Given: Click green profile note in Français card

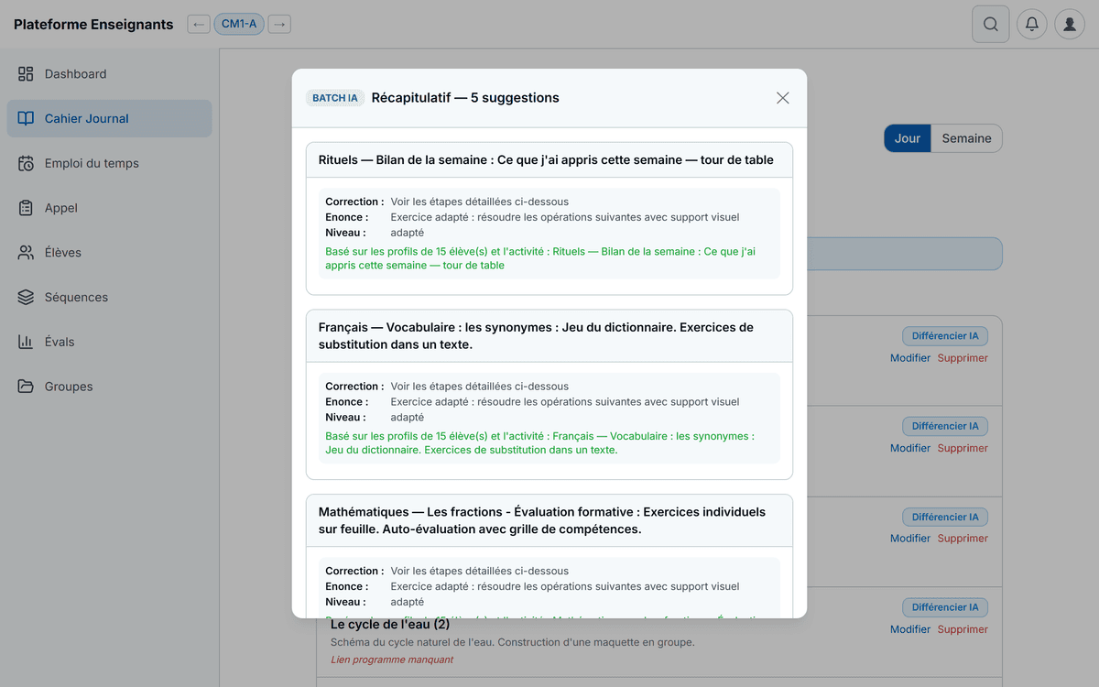Looking at the screenshot, I should click(540, 443).
